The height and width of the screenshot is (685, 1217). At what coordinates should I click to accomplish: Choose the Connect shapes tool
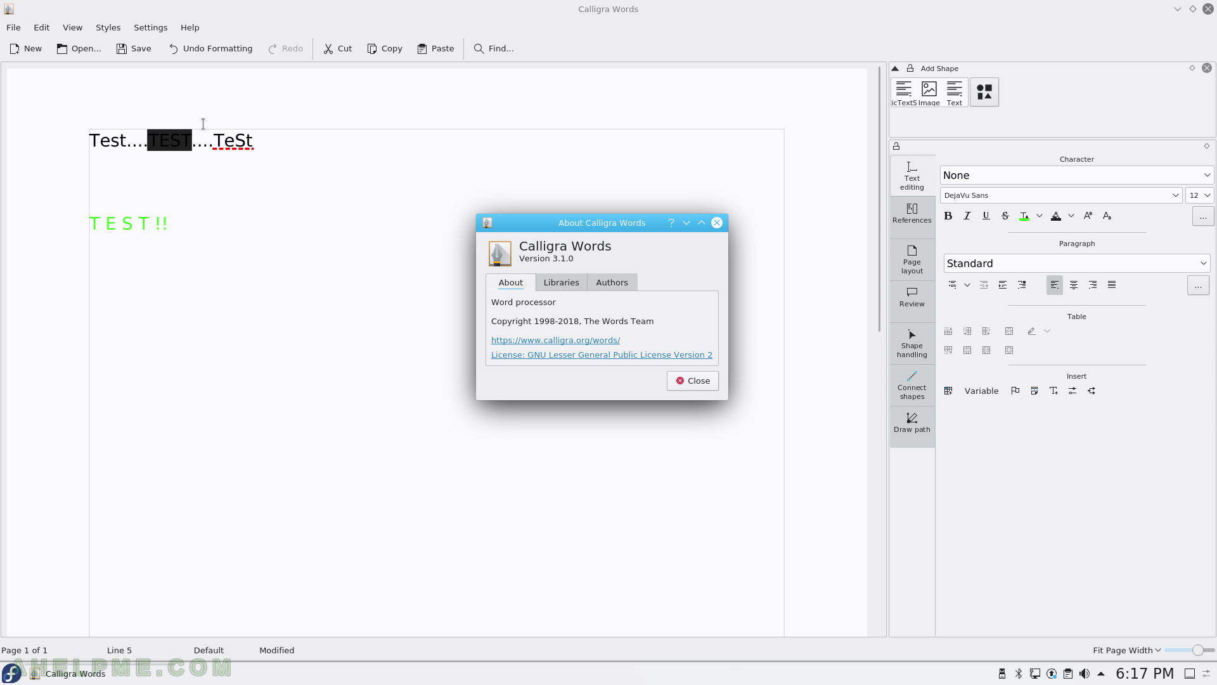click(912, 385)
